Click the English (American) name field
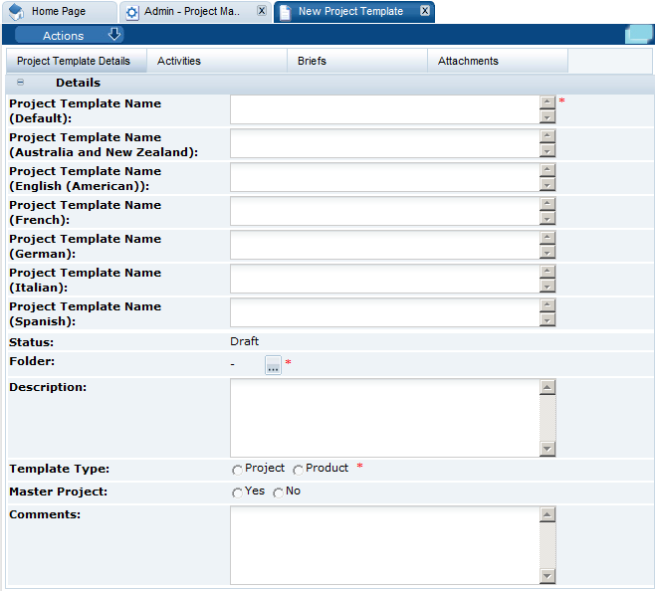 (x=384, y=177)
